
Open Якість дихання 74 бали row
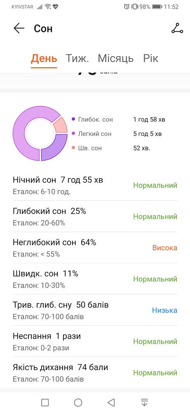pyautogui.click(x=95, y=373)
